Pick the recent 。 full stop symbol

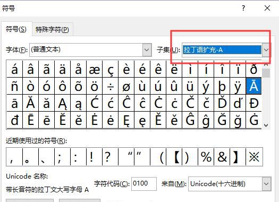[x=31, y=157]
